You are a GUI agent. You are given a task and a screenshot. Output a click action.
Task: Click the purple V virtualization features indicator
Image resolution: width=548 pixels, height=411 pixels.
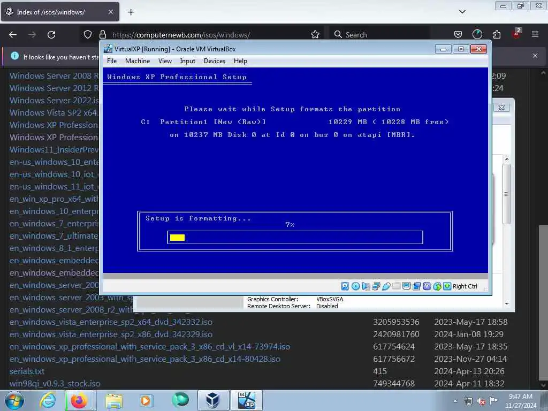(427, 286)
